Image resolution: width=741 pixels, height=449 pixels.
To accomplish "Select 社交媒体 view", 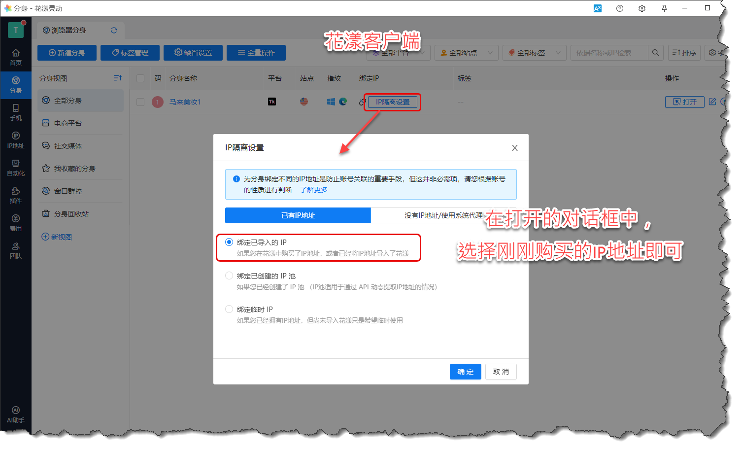I will pyautogui.click(x=81, y=146).
